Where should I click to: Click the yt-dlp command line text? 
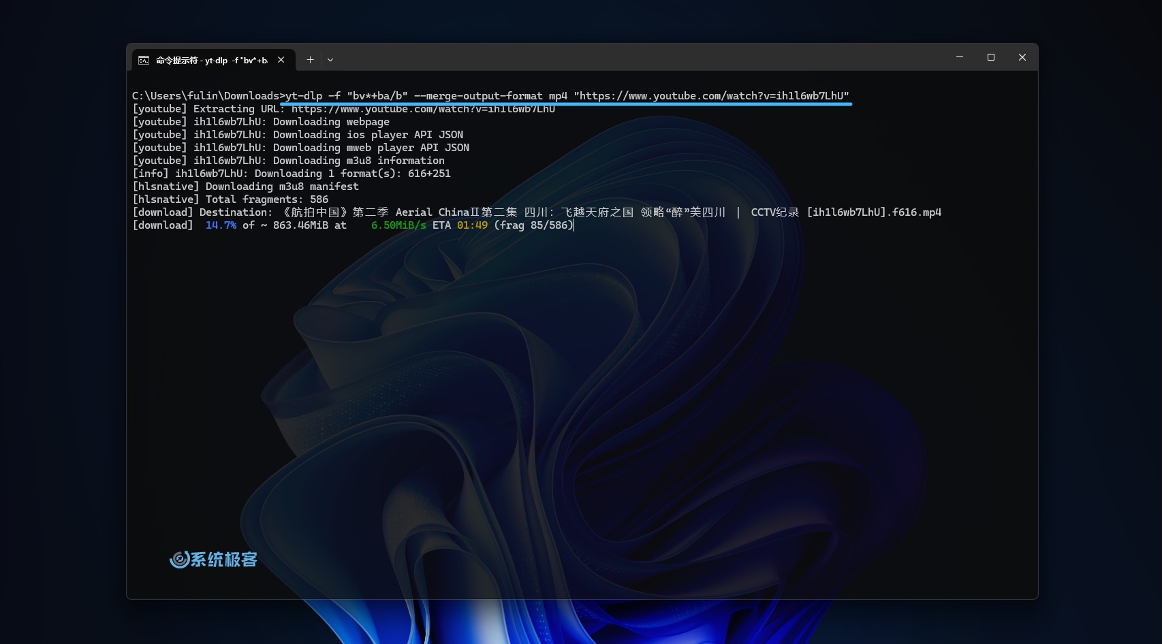click(x=567, y=96)
